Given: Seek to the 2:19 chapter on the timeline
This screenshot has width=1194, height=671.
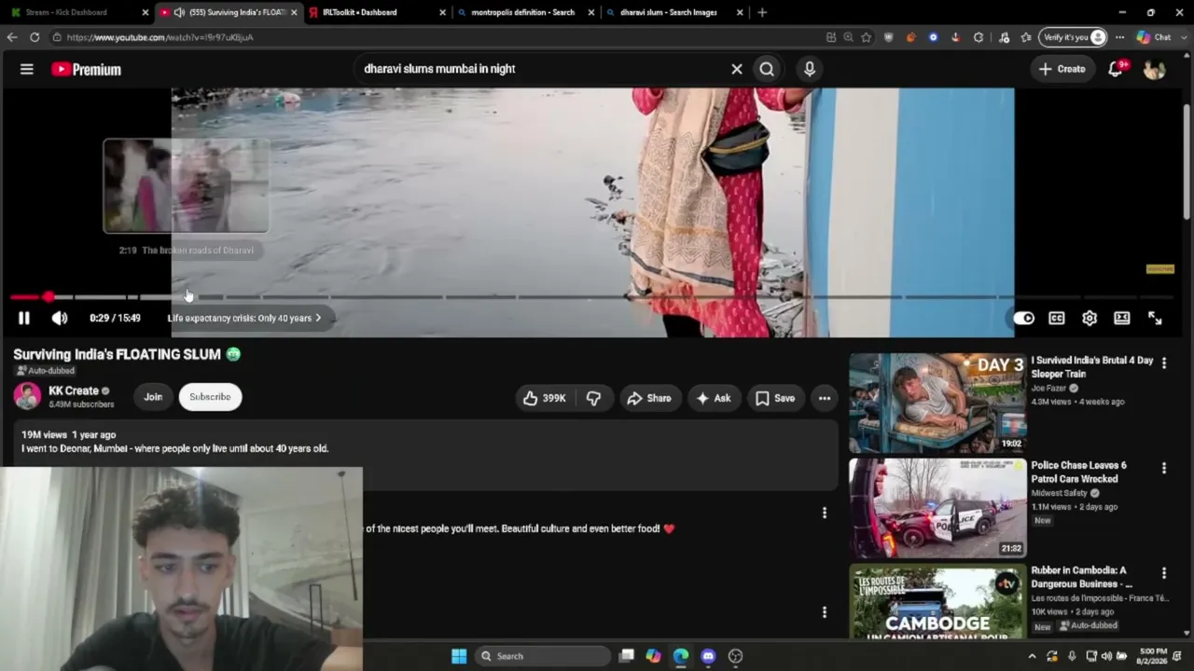Looking at the screenshot, I should 187,296.
